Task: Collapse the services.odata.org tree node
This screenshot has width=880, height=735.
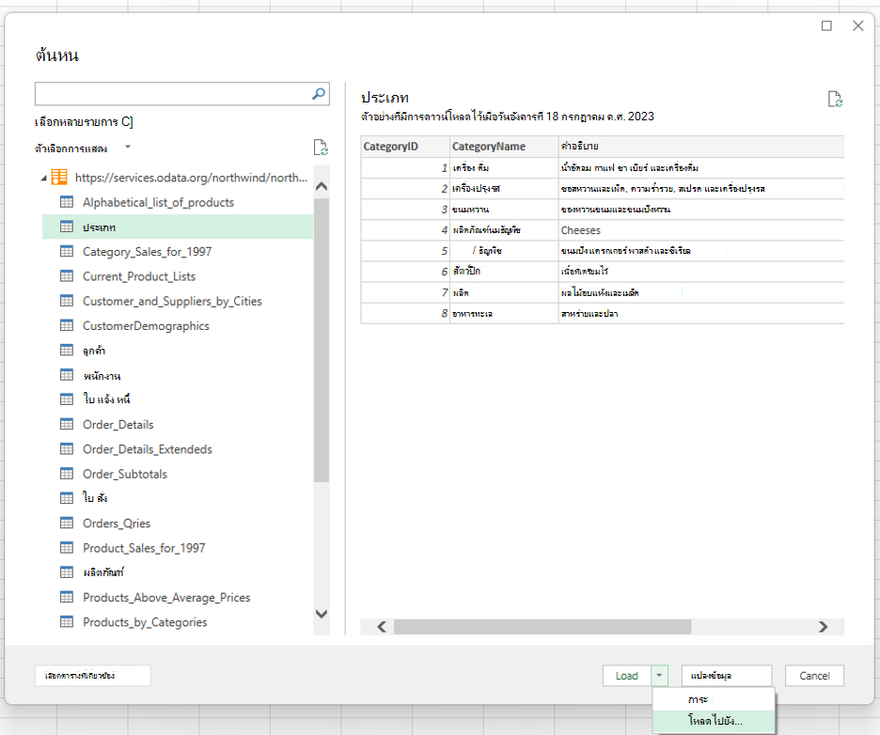Action: tap(44, 178)
